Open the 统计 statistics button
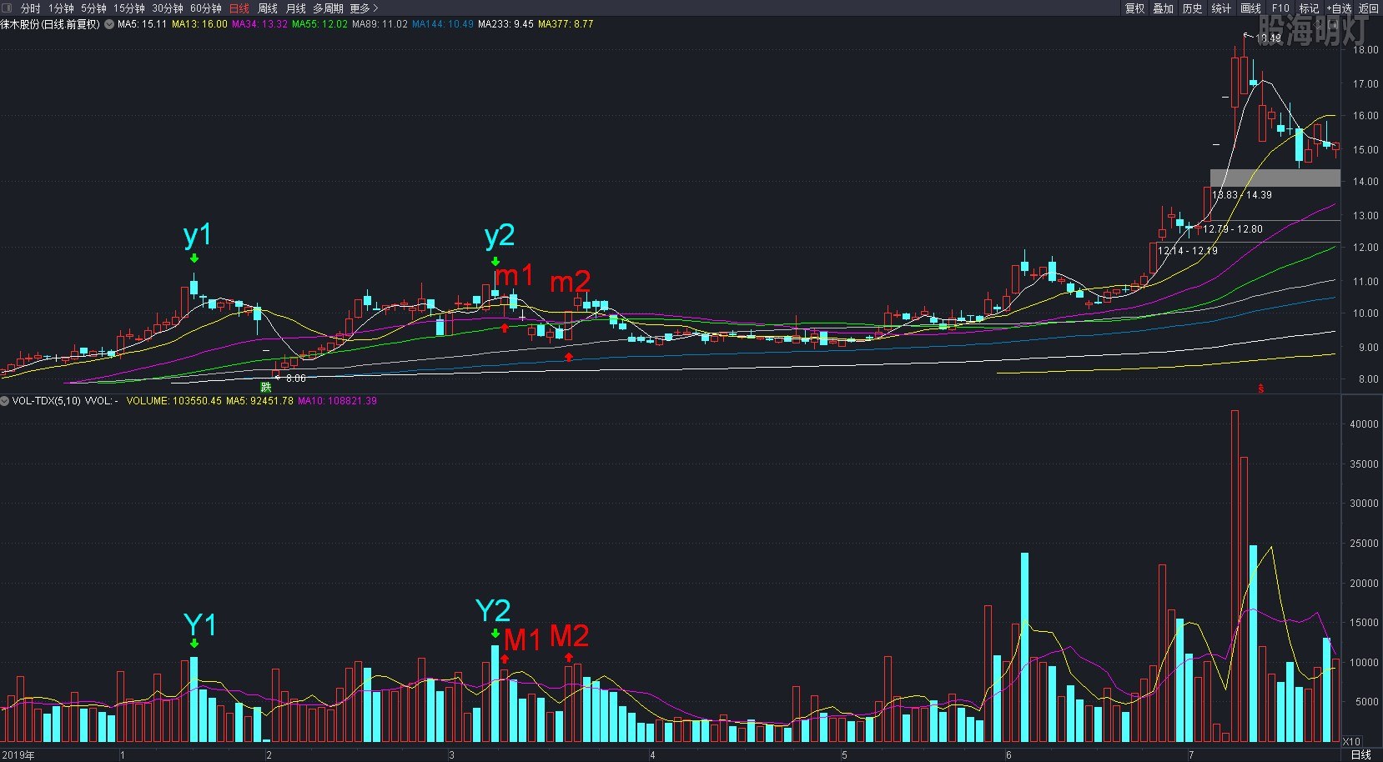The image size is (1383, 762). pos(1221,8)
